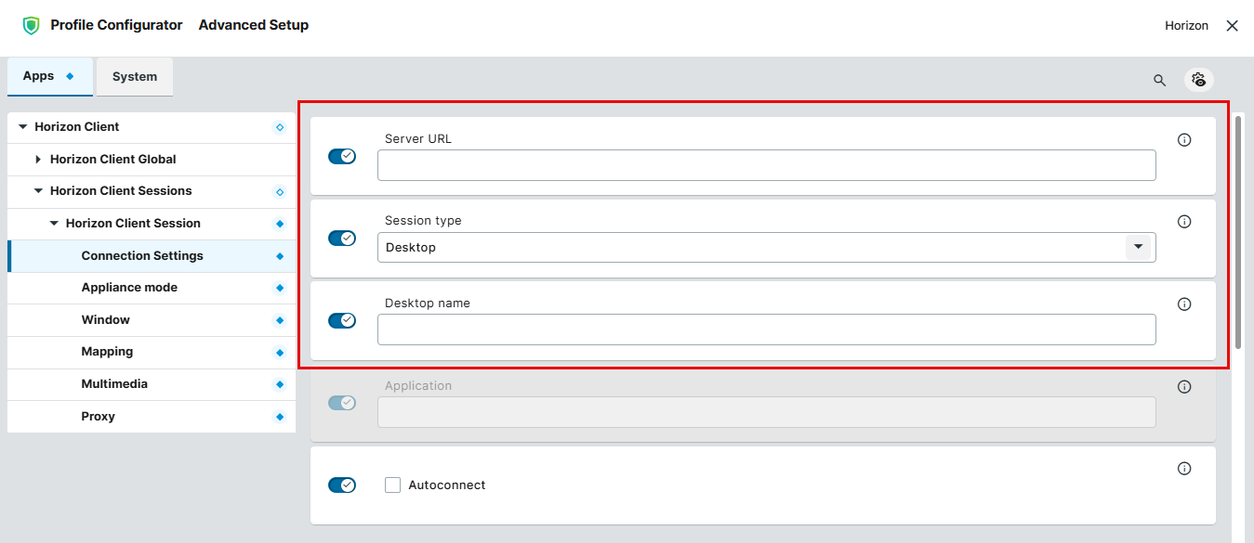Click the Horizon profile name

[1186, 26]
